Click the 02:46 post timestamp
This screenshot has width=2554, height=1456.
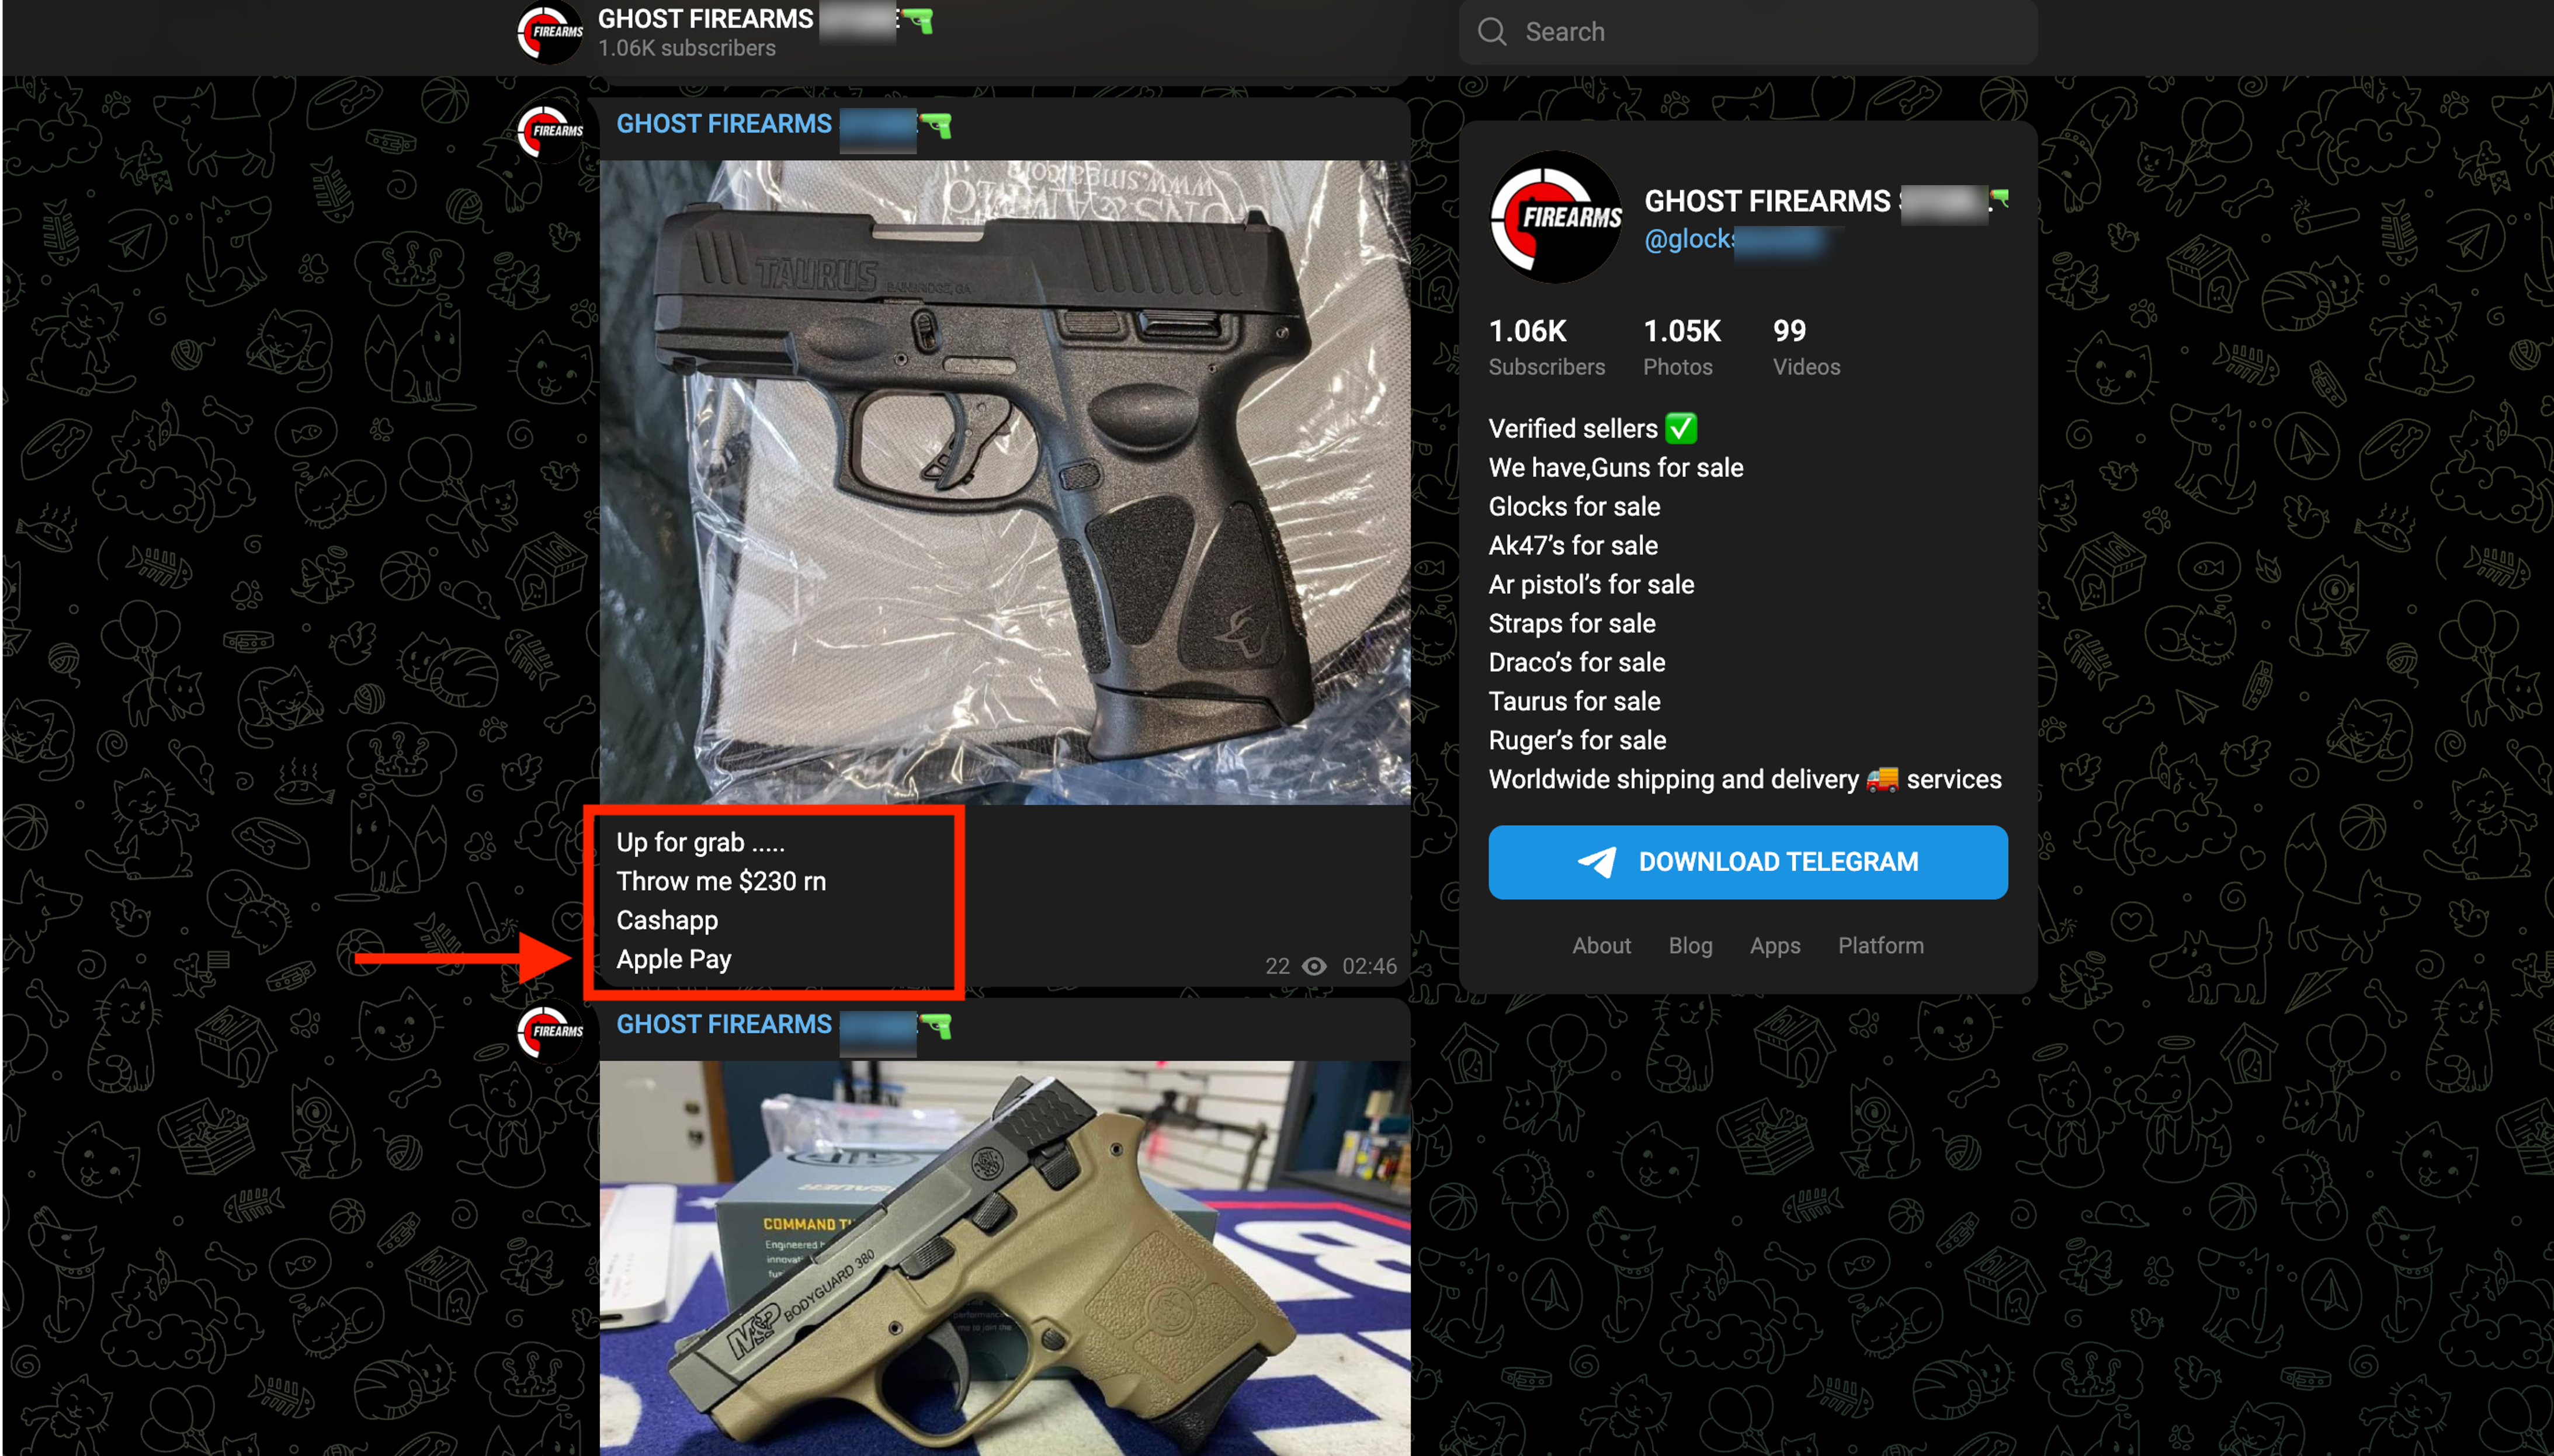point(1369,966)
